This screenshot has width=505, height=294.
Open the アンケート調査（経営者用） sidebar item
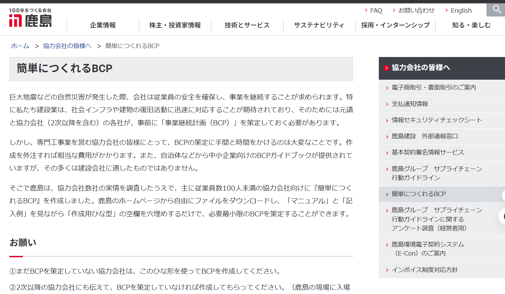pyautogui.click(x=442, y=219)
